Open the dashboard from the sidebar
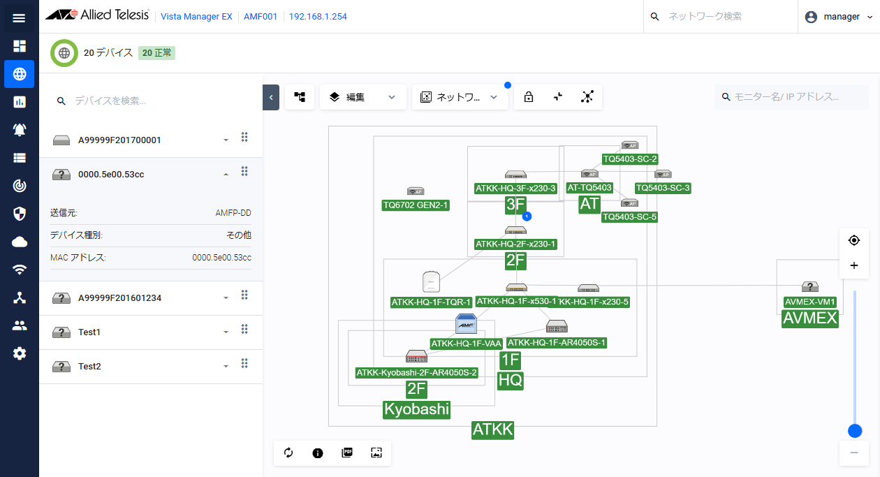 [20, 46]
